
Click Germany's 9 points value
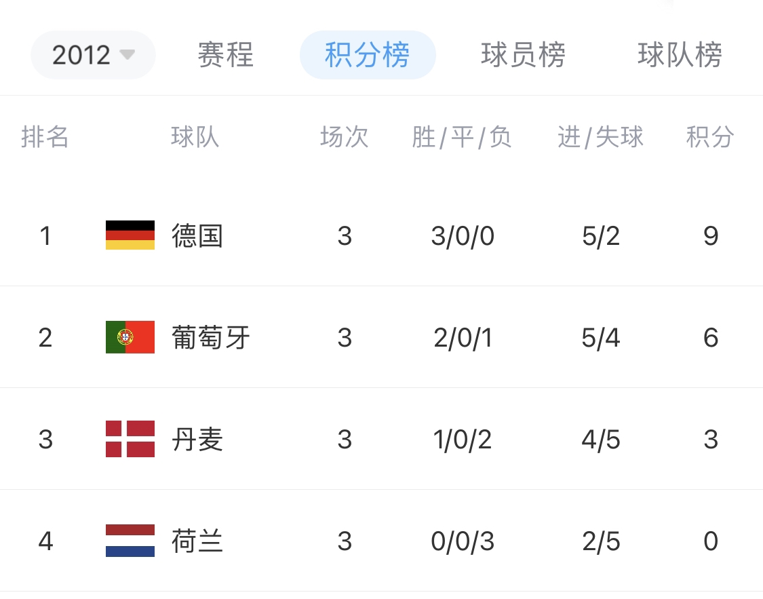point(711,236)
